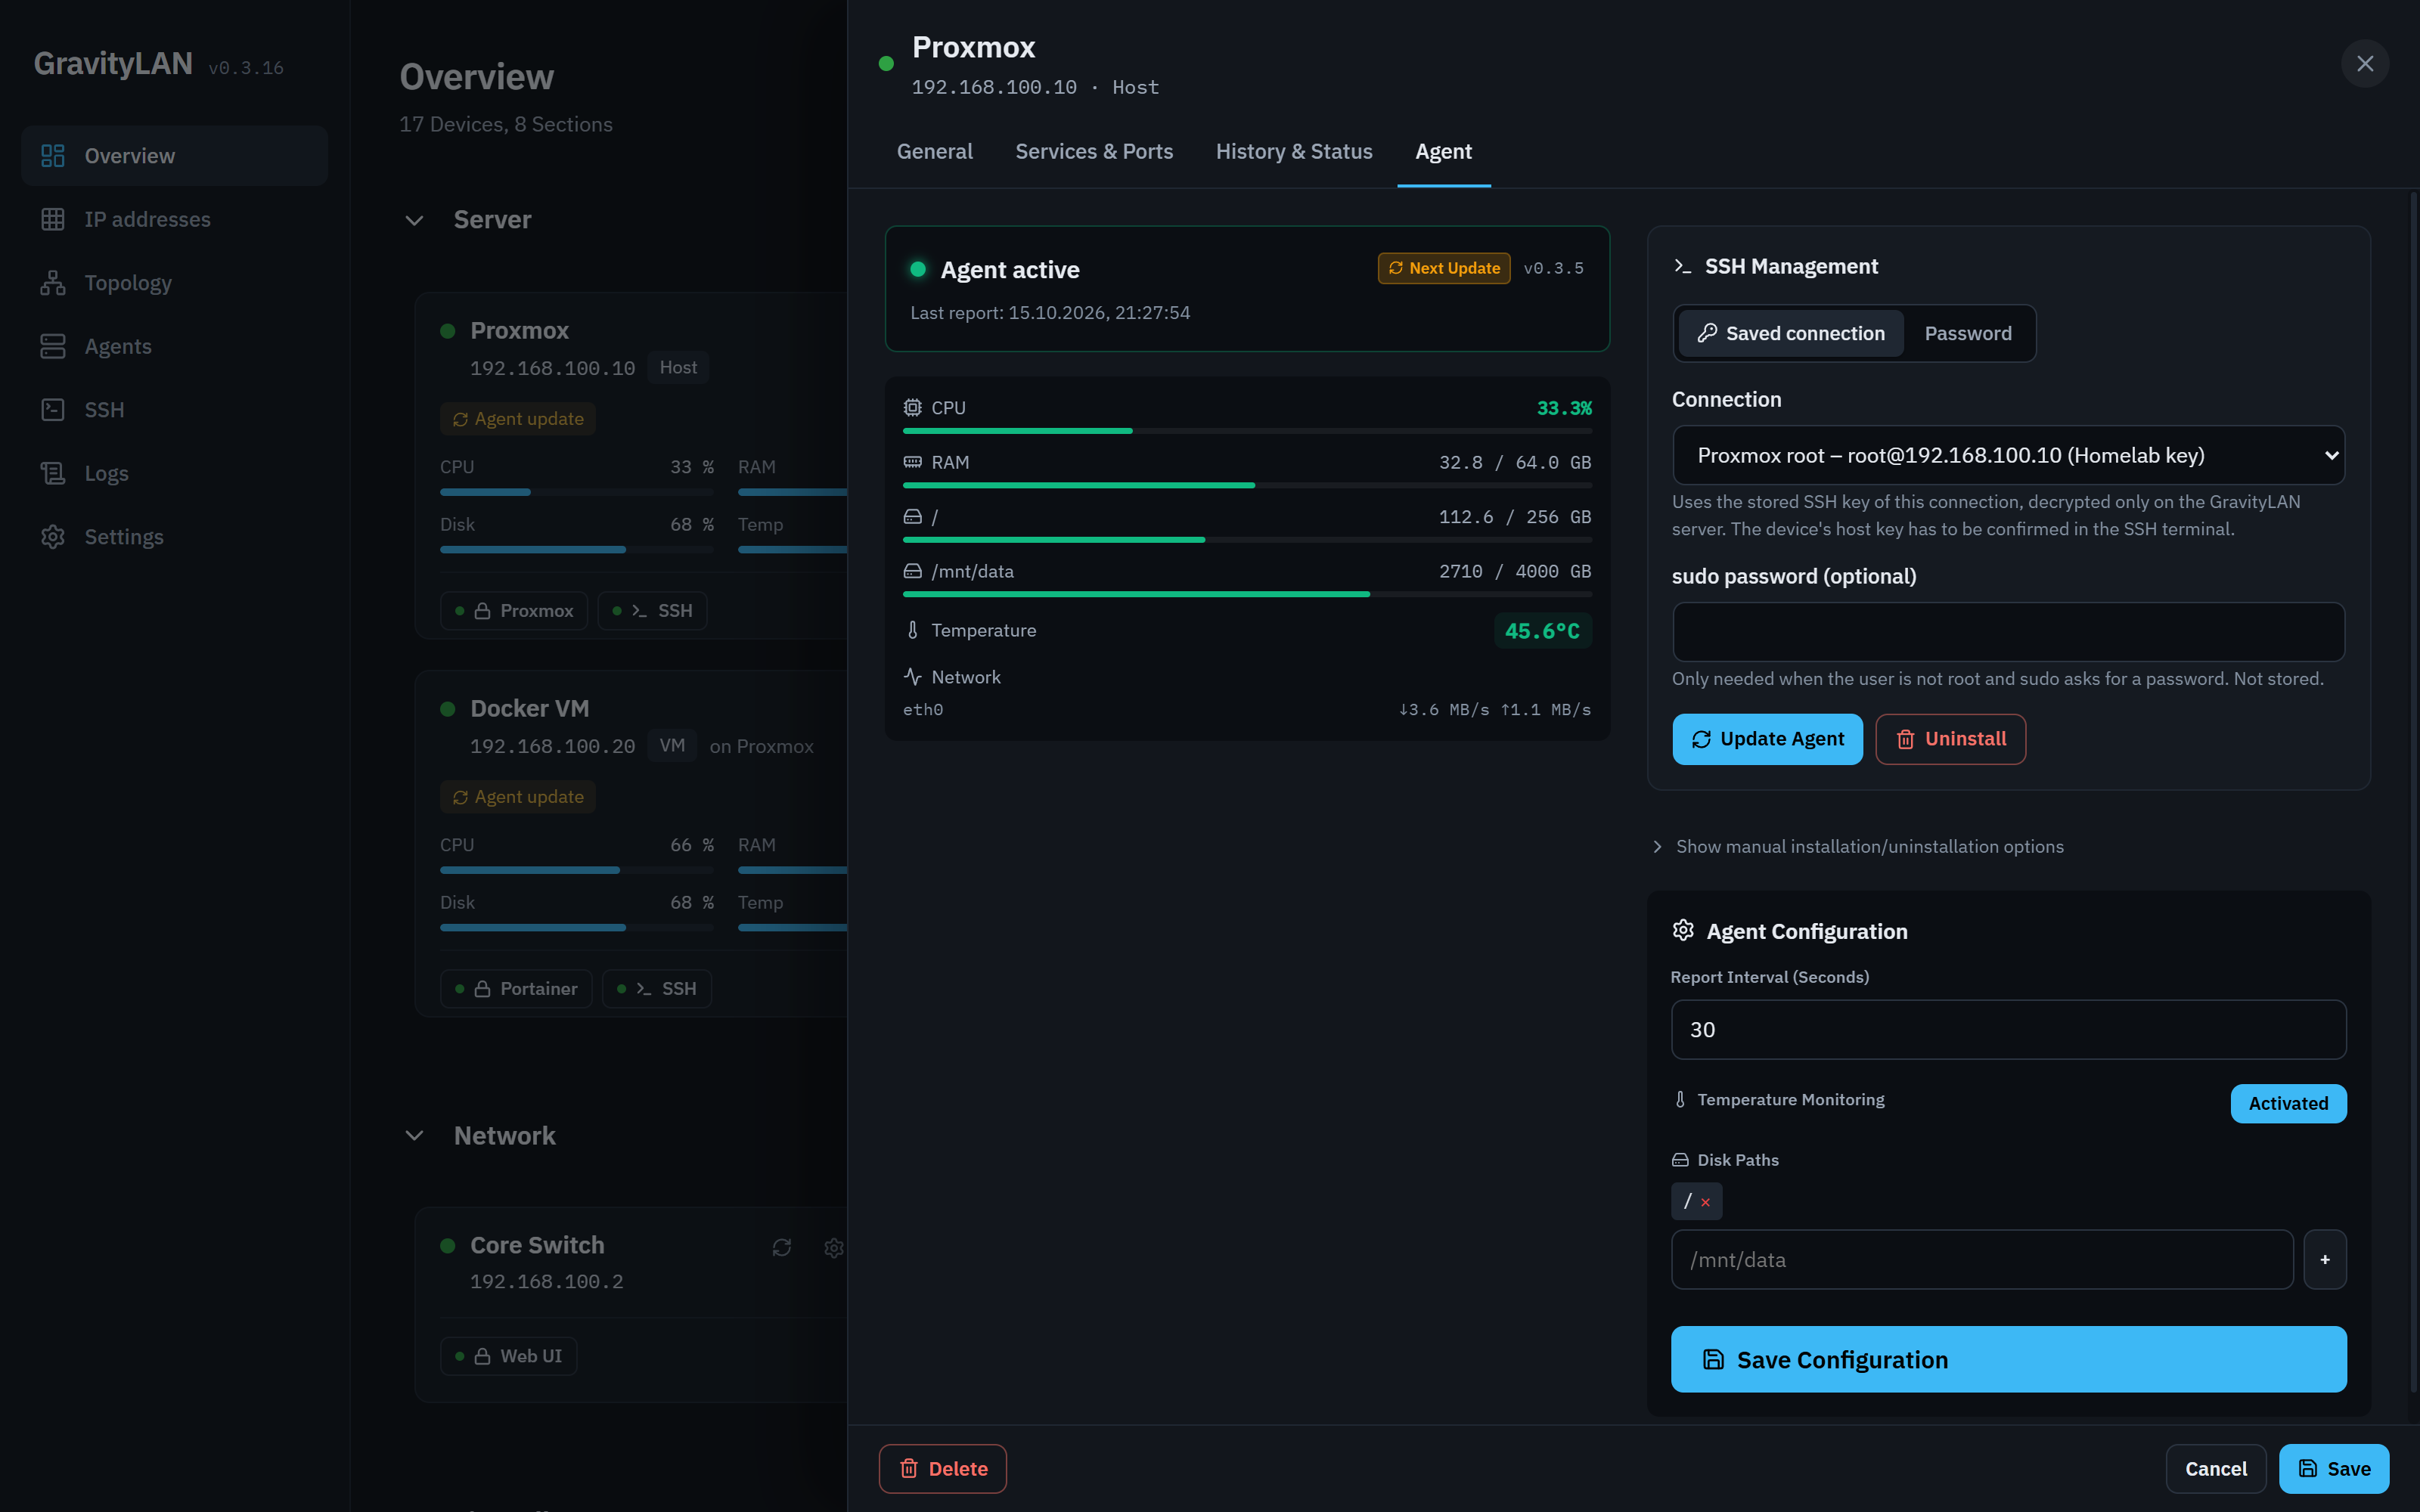Open the Logs sidebar icon
The height and width of the screenshot is (1512, 2420).
pos(53,473)
